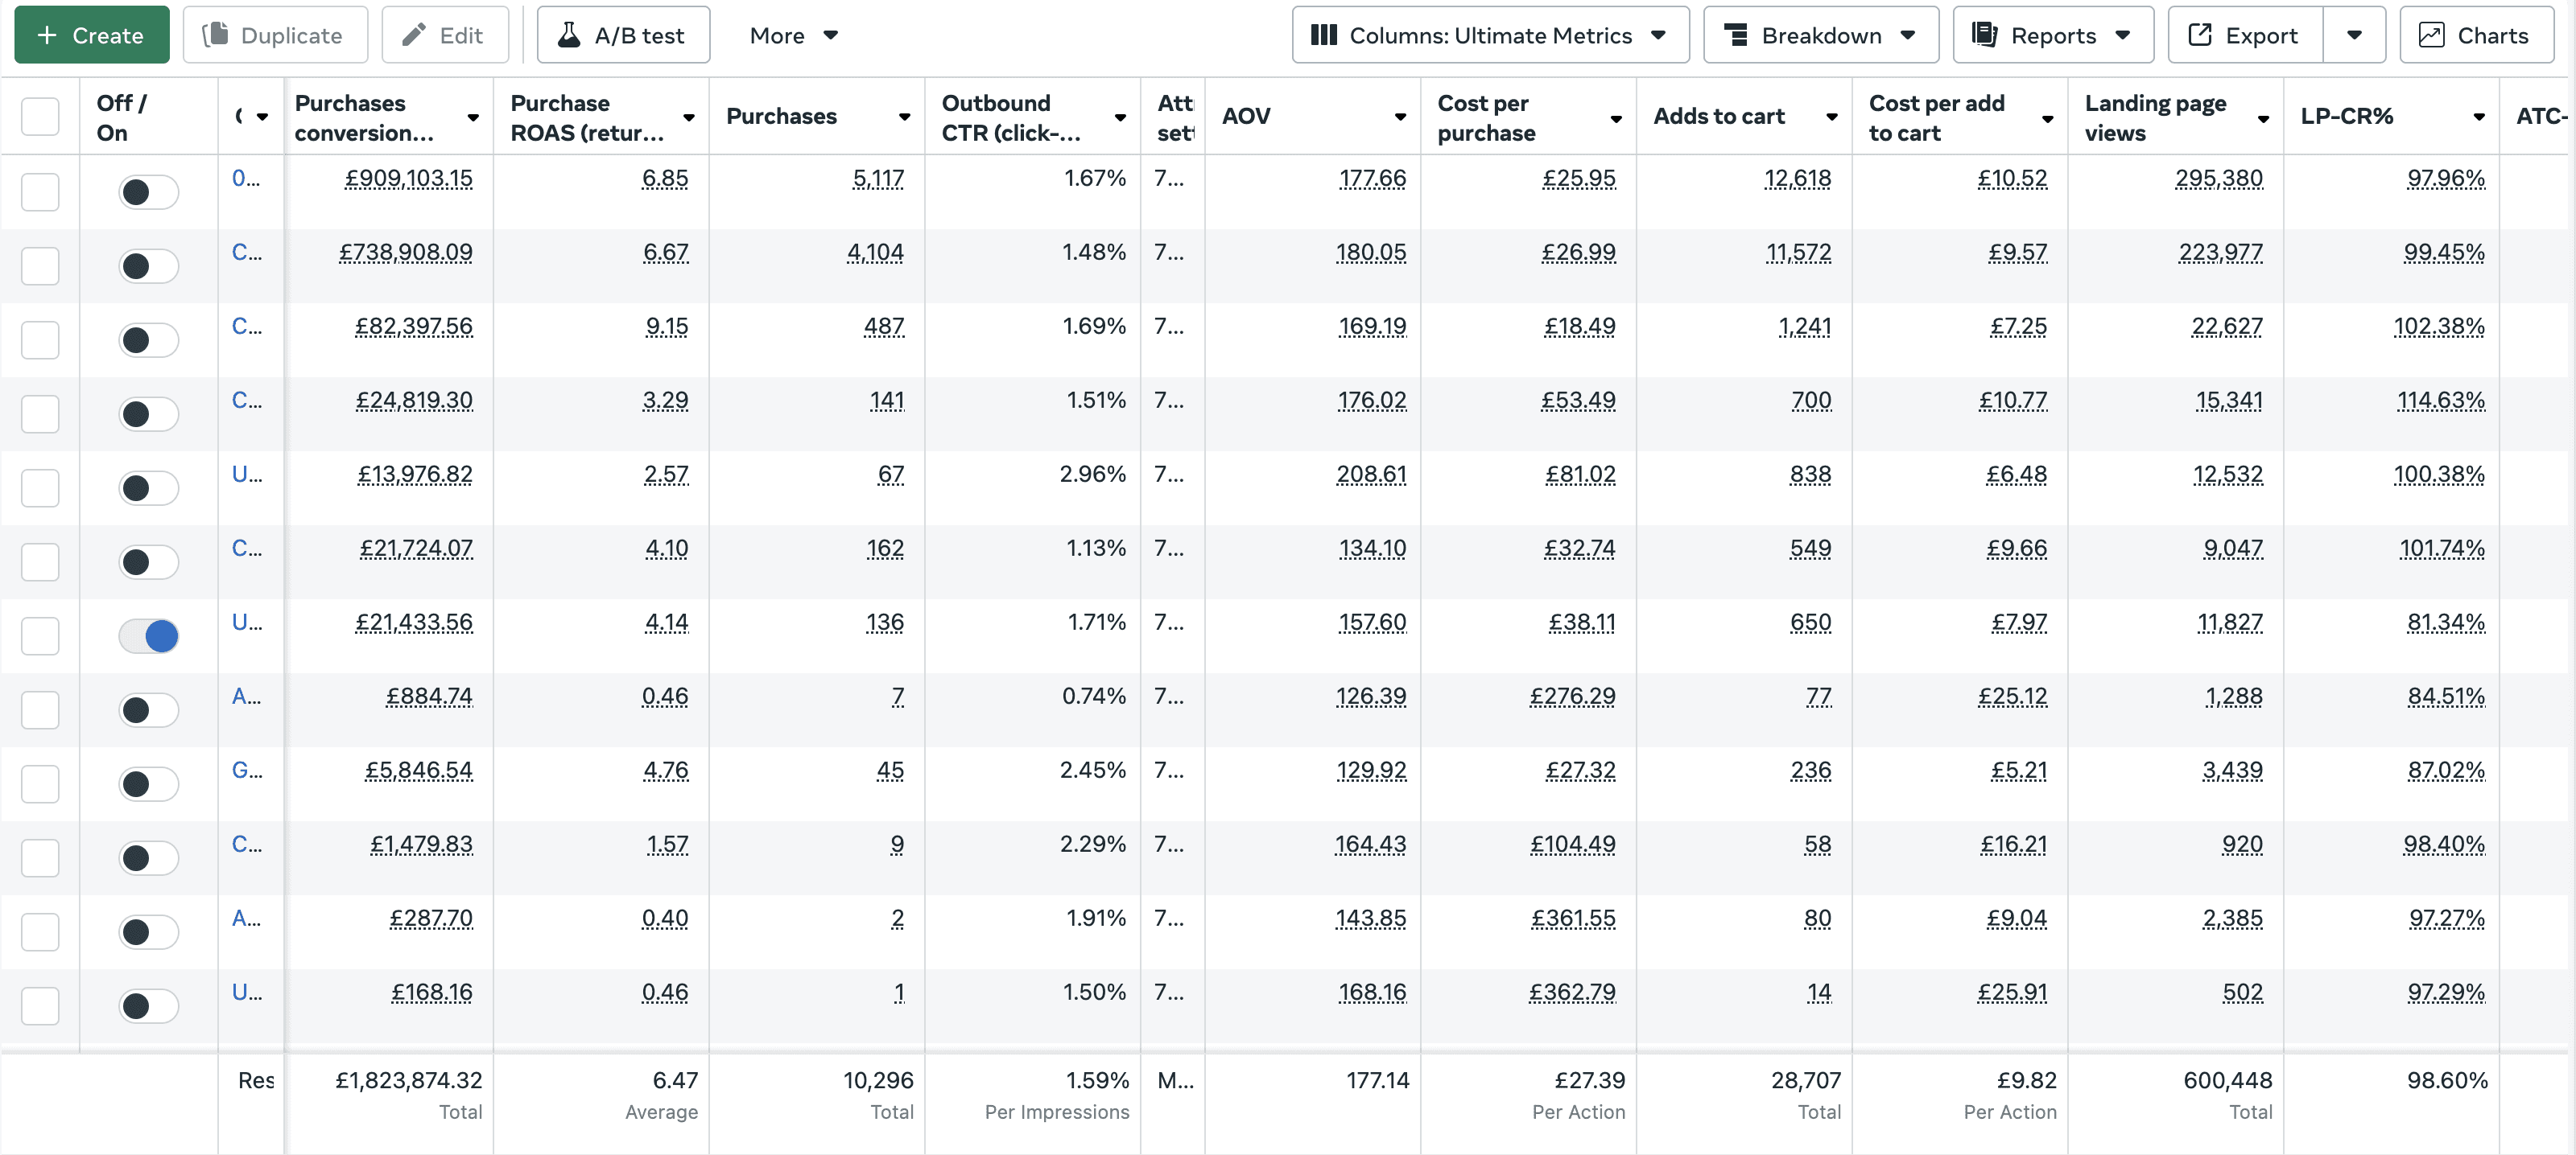
Task: Click adds to cart value 12,618
Action: 1798,180
